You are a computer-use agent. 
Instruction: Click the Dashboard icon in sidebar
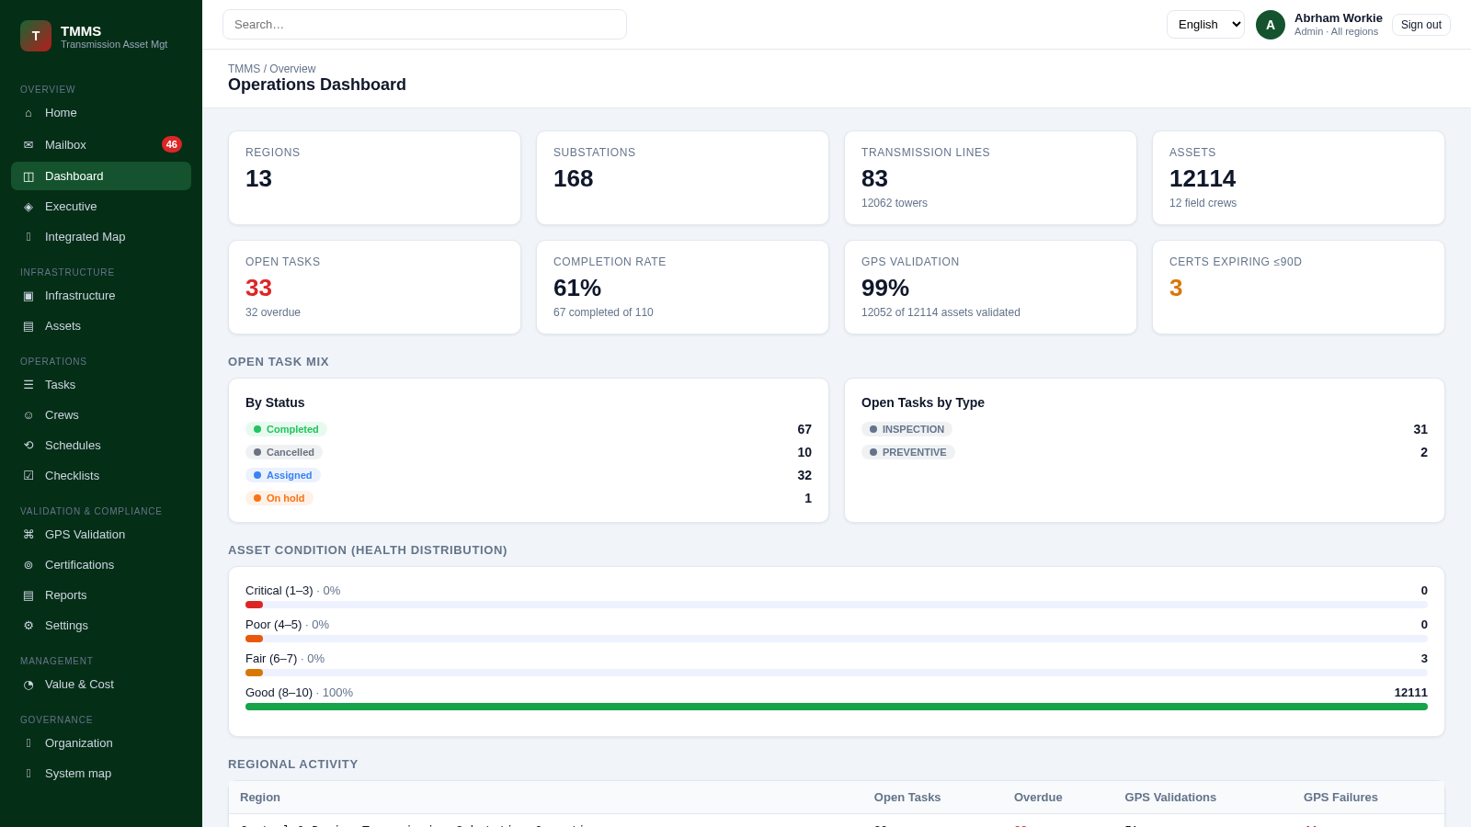tap(29, 176)
